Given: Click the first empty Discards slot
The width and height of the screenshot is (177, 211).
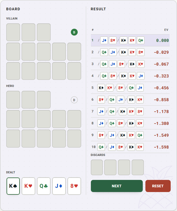Looking at the screenshot, I should coord(97,167).
